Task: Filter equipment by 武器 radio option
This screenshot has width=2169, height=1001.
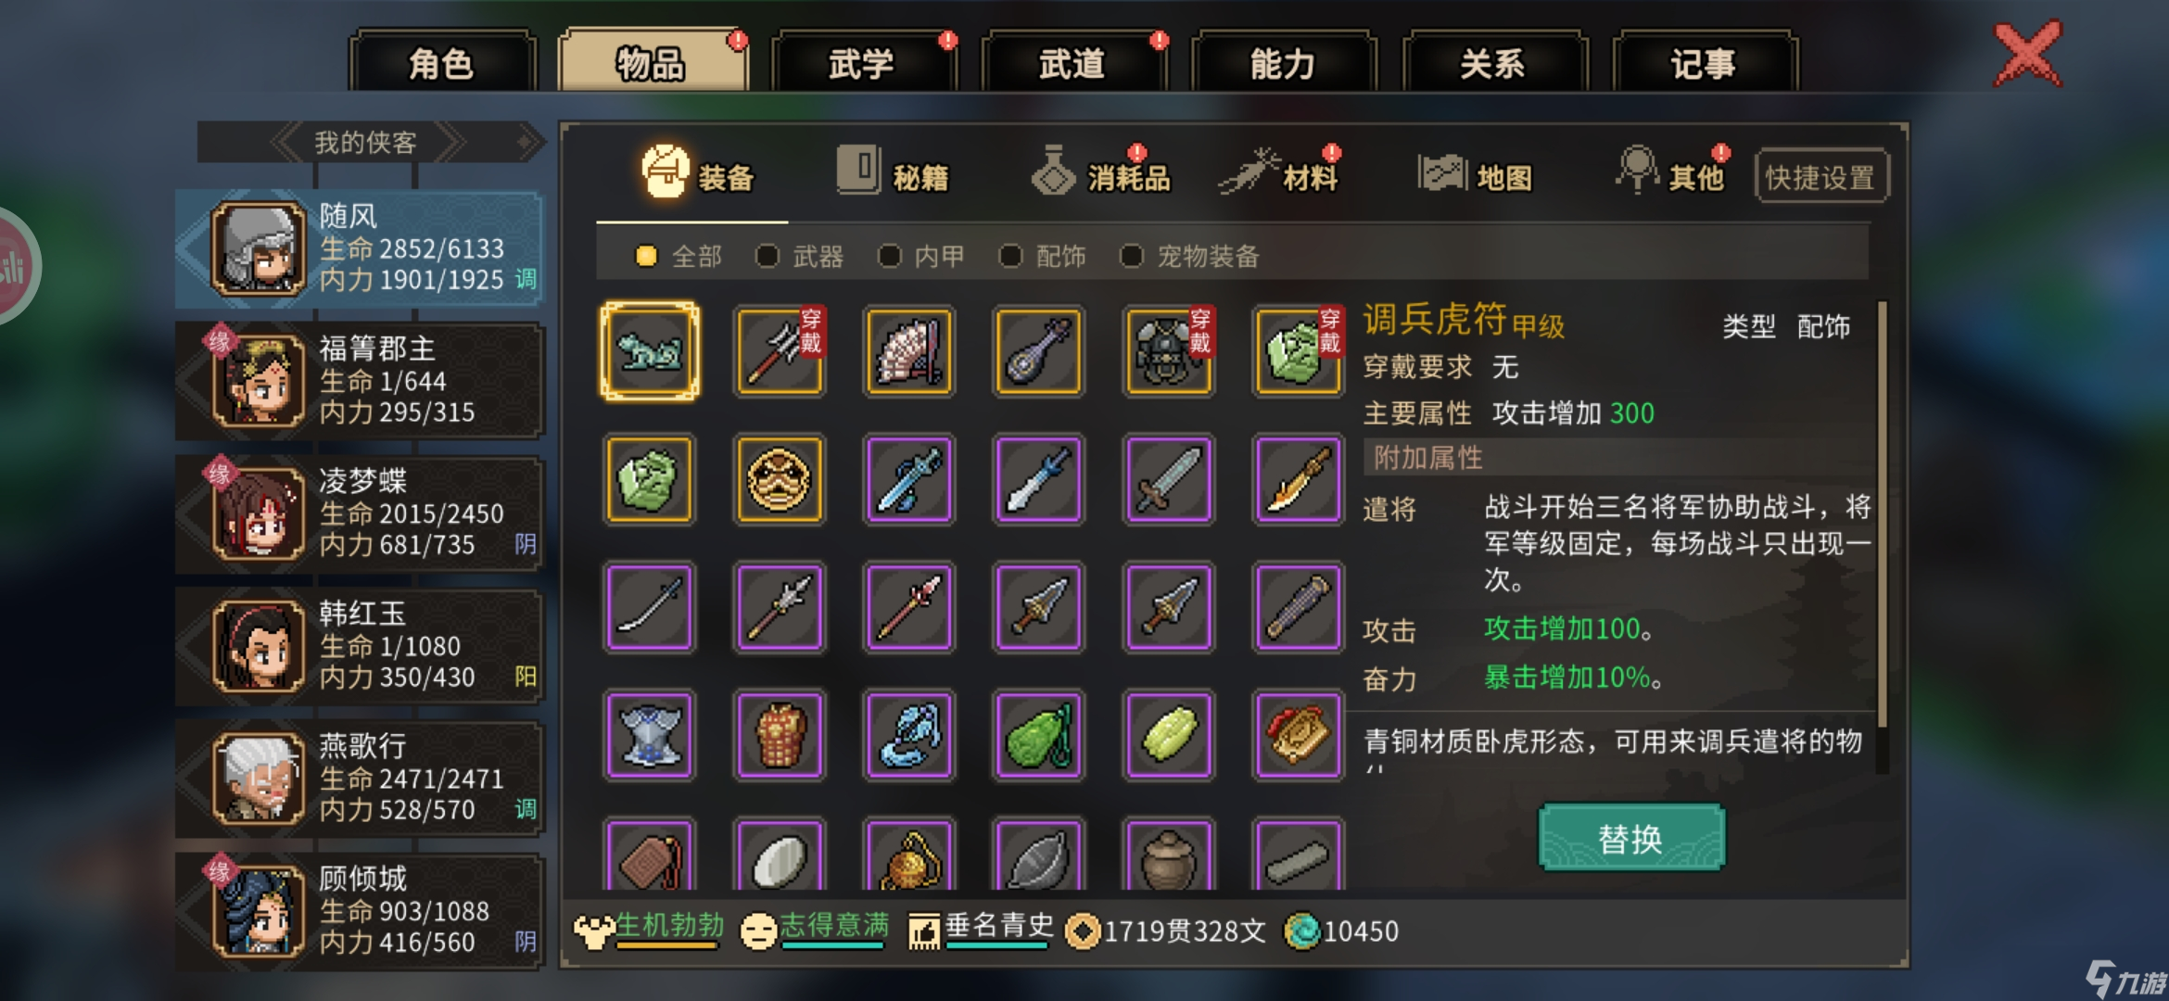Action: (799, 256)
